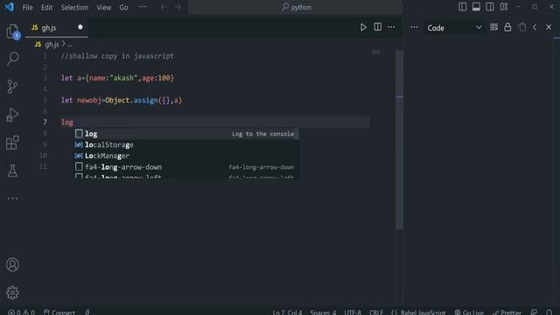The width and height of the screenshot is (560, 315).
Task: Show additional views ellipsis in activity bar
Action: [12, 199]
